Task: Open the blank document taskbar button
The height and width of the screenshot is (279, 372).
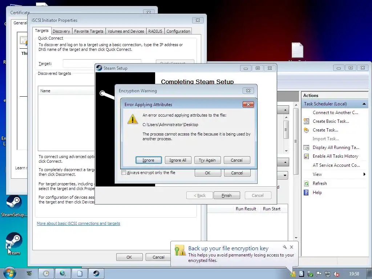Action: click(80, 274)
